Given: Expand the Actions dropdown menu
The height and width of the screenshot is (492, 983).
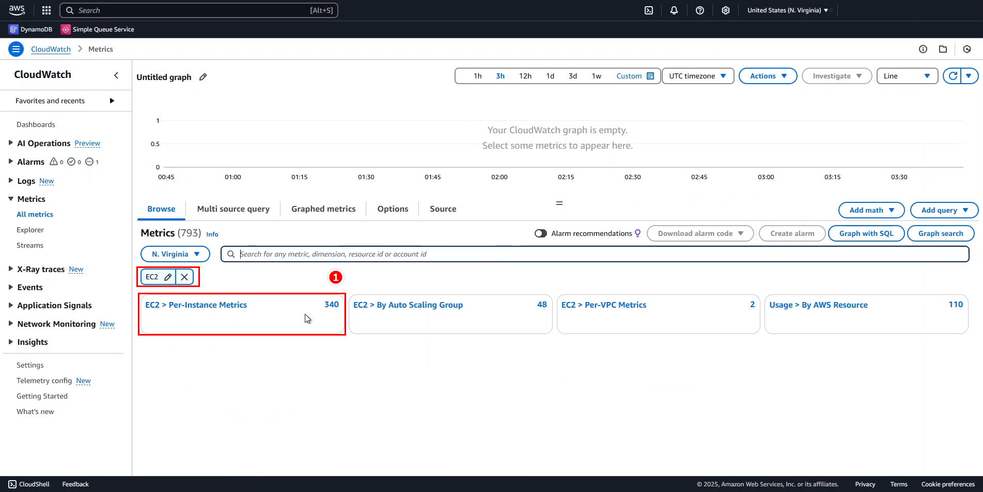Looking at the screenshot, I should coord(768,76).
